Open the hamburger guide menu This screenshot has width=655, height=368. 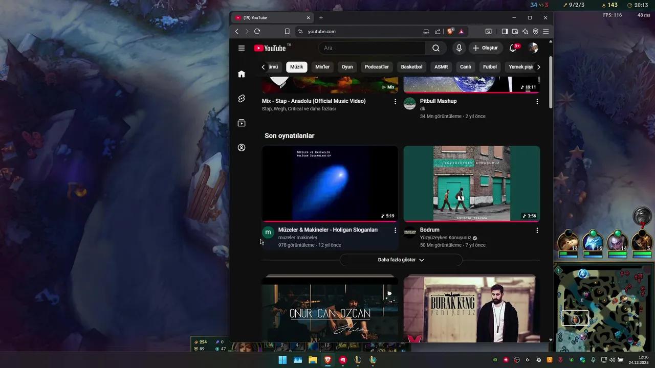pos(241,48)
